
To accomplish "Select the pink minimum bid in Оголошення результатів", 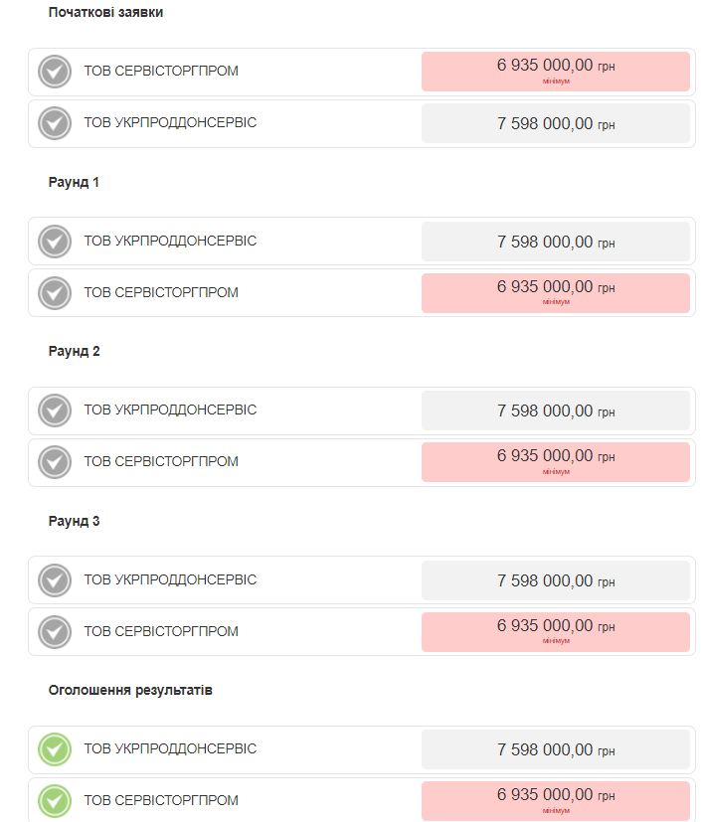I will coord(555,801).
